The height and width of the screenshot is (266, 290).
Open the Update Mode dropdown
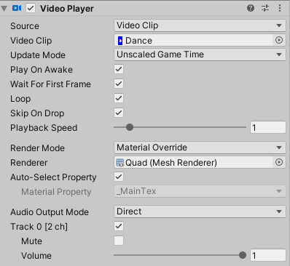tap(200, 55)
